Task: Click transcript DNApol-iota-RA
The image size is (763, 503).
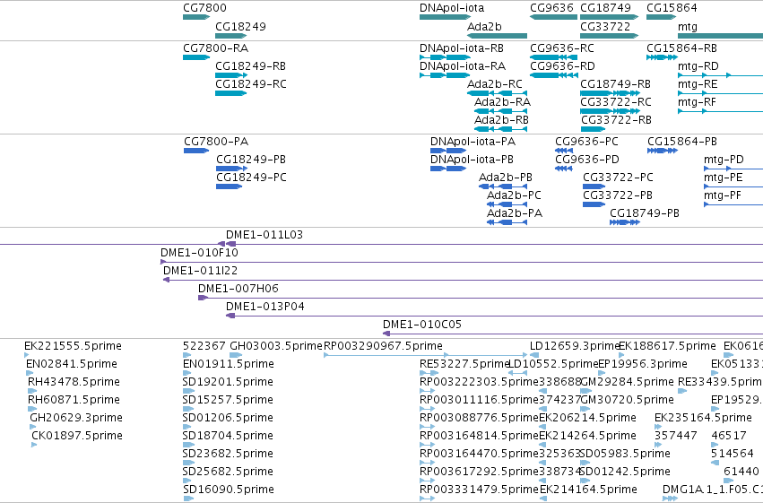Action: pyautogui.click(x=446, y=75)
